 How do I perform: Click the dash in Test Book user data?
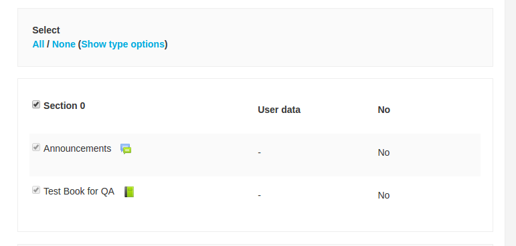[259, 196]
